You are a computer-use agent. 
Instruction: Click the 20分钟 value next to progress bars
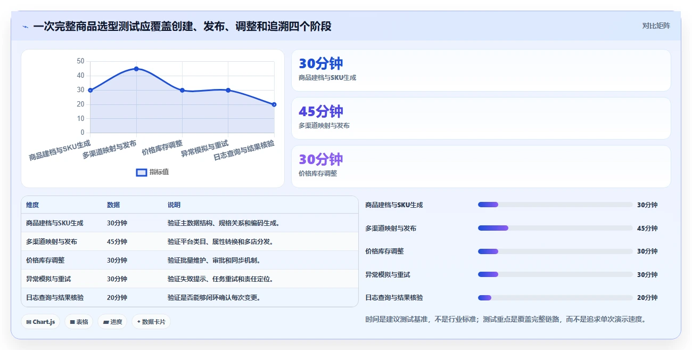point(647,298)
